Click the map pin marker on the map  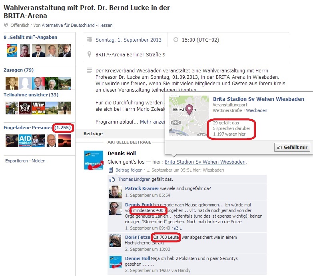tap(189, 110)
